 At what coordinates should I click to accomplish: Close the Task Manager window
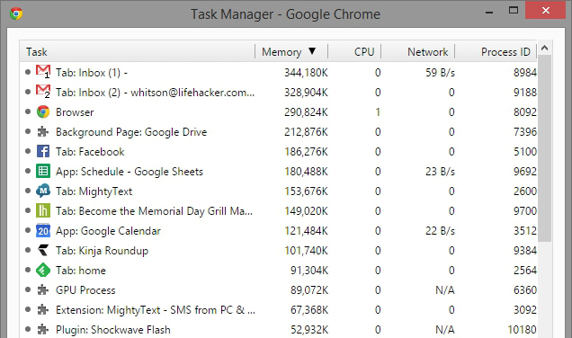[545, 10]
